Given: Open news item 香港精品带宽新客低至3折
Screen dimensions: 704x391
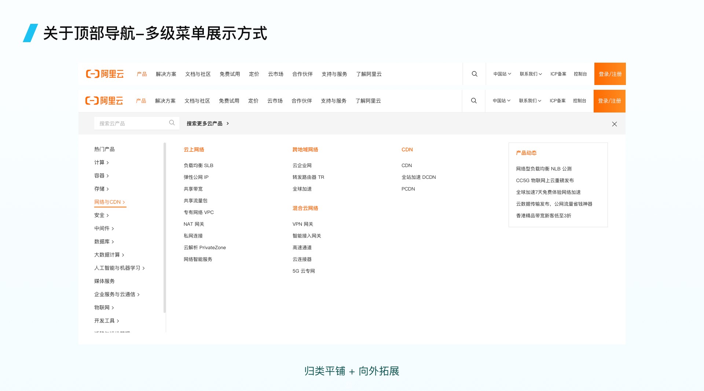Looking at the screenshot, I should click(544, 215).
